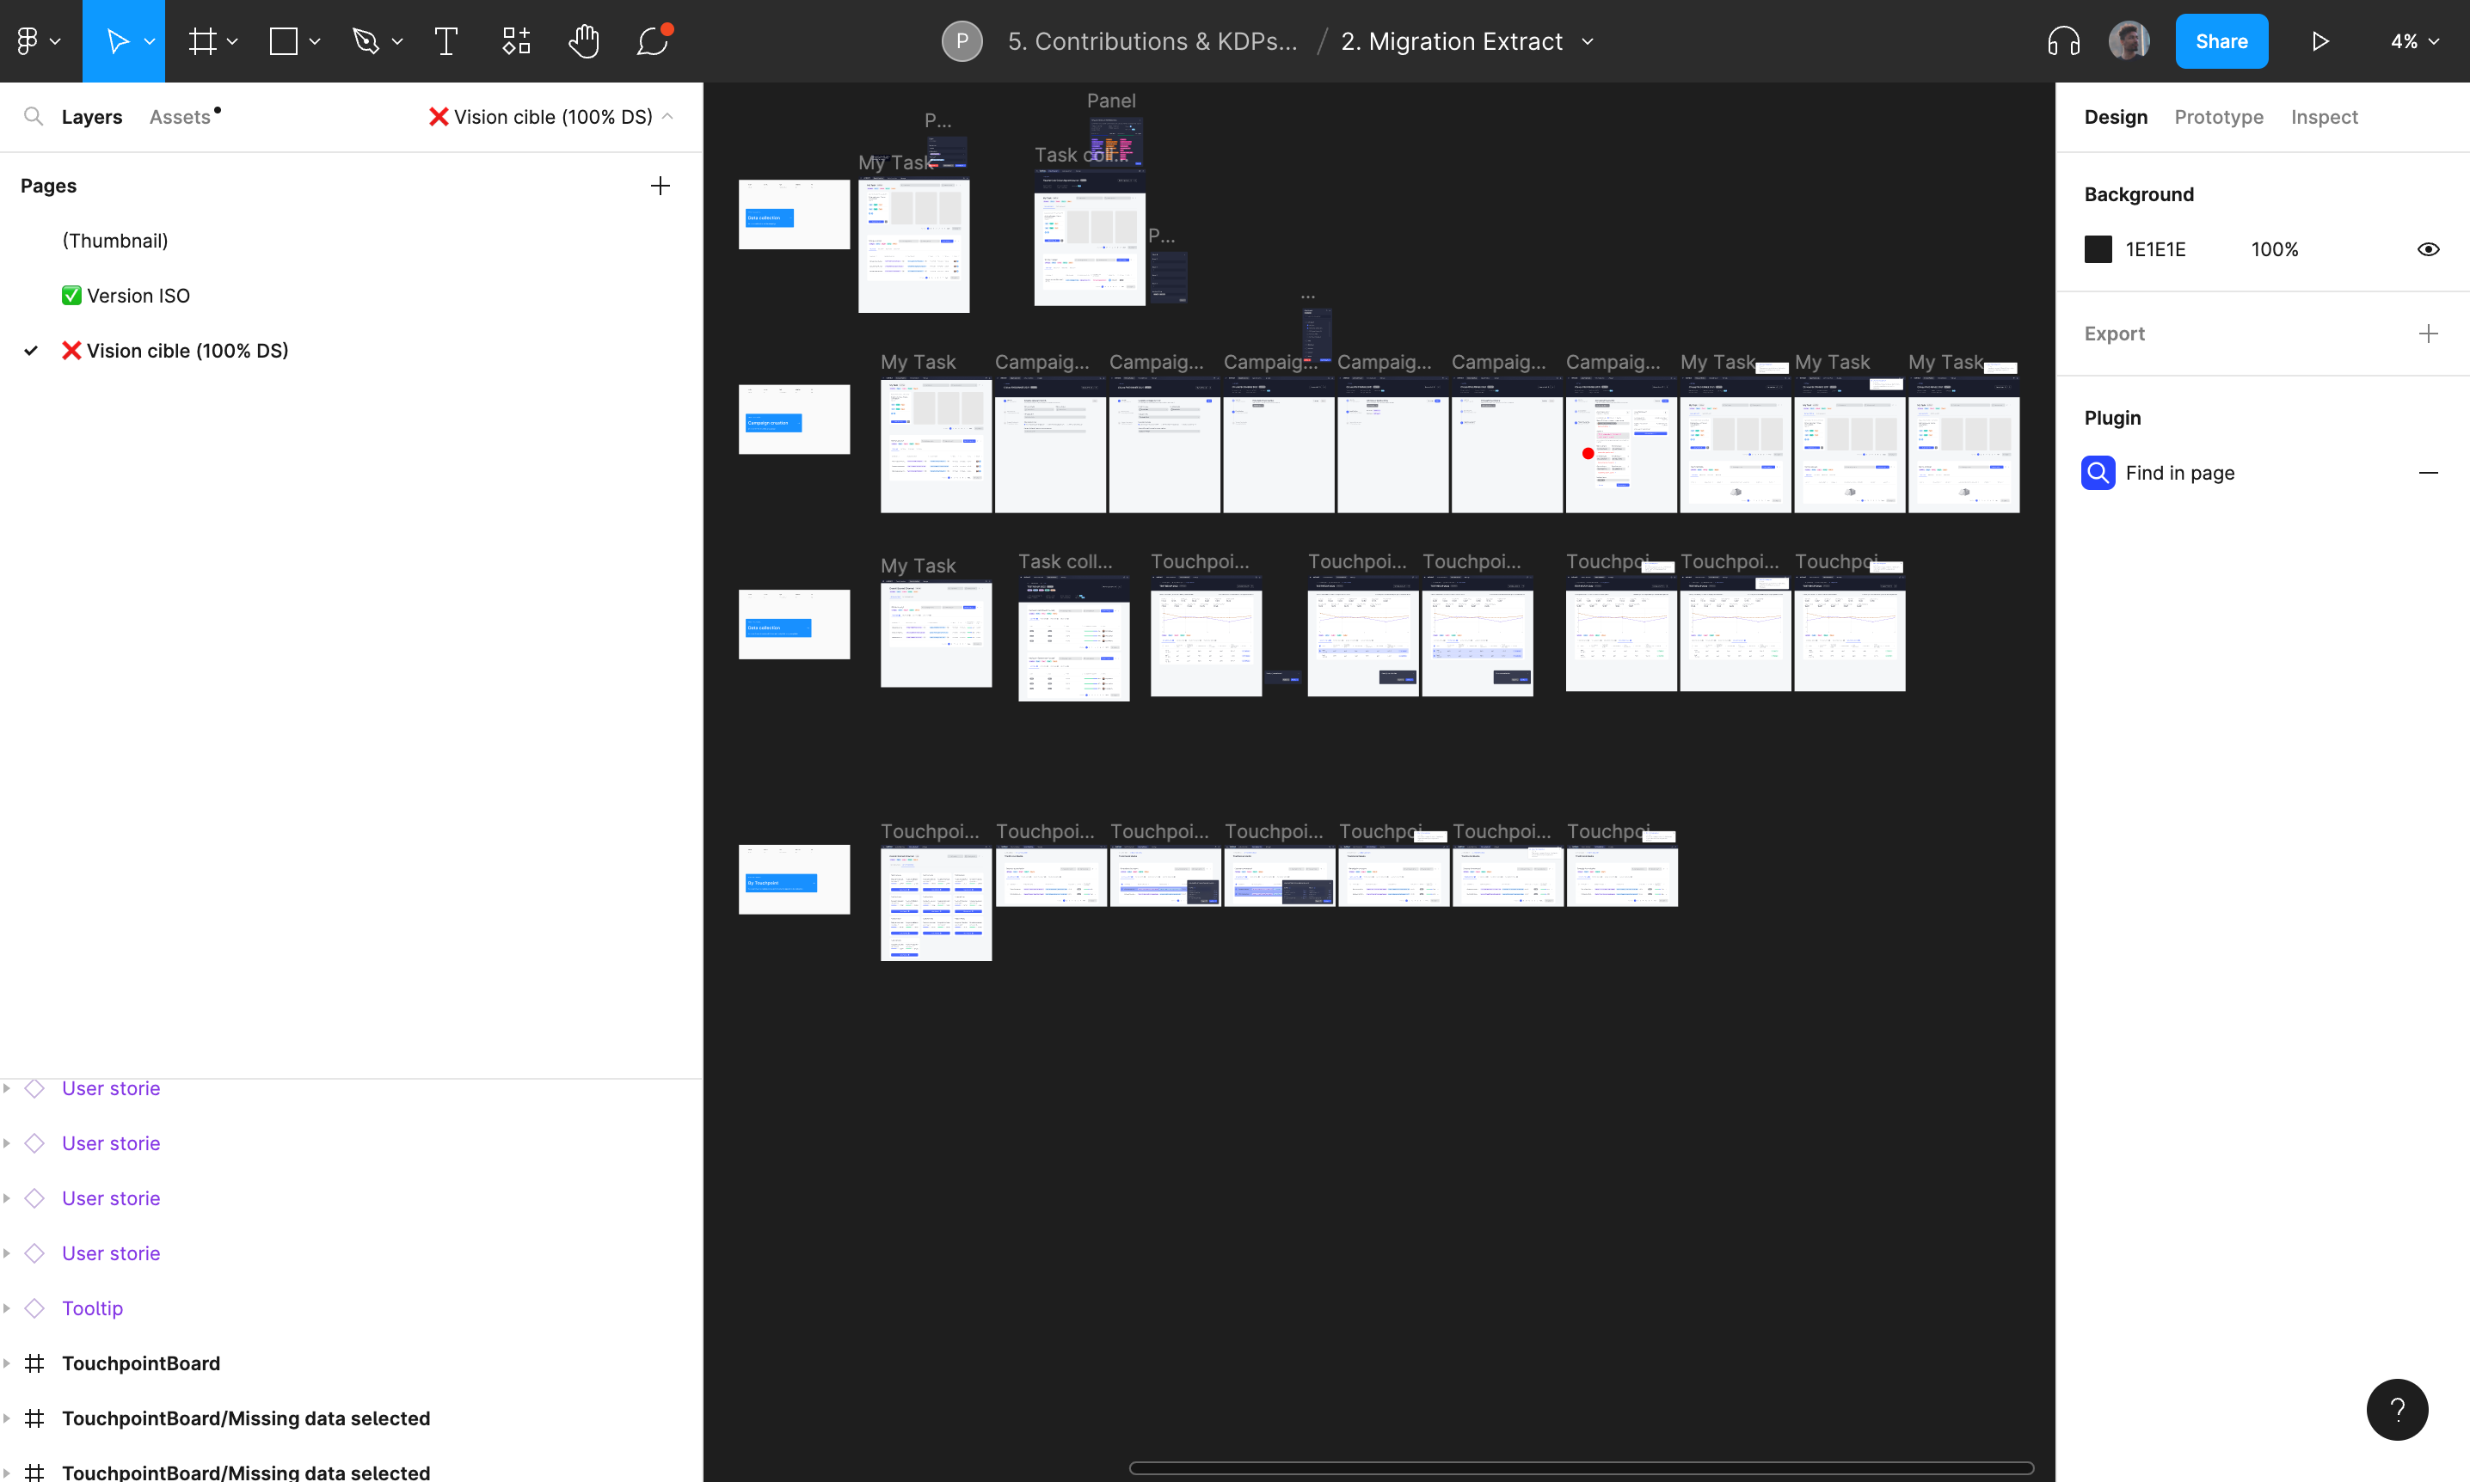Expand the TouchpointBoard layer
Viewport: 2470px width, 1482px height.
click(7, 1363)
